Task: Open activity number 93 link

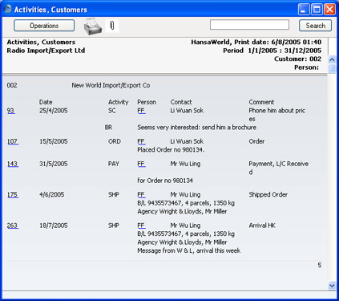Action: [x=11, y=111]
